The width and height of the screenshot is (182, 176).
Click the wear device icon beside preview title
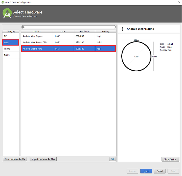point(123,29)
